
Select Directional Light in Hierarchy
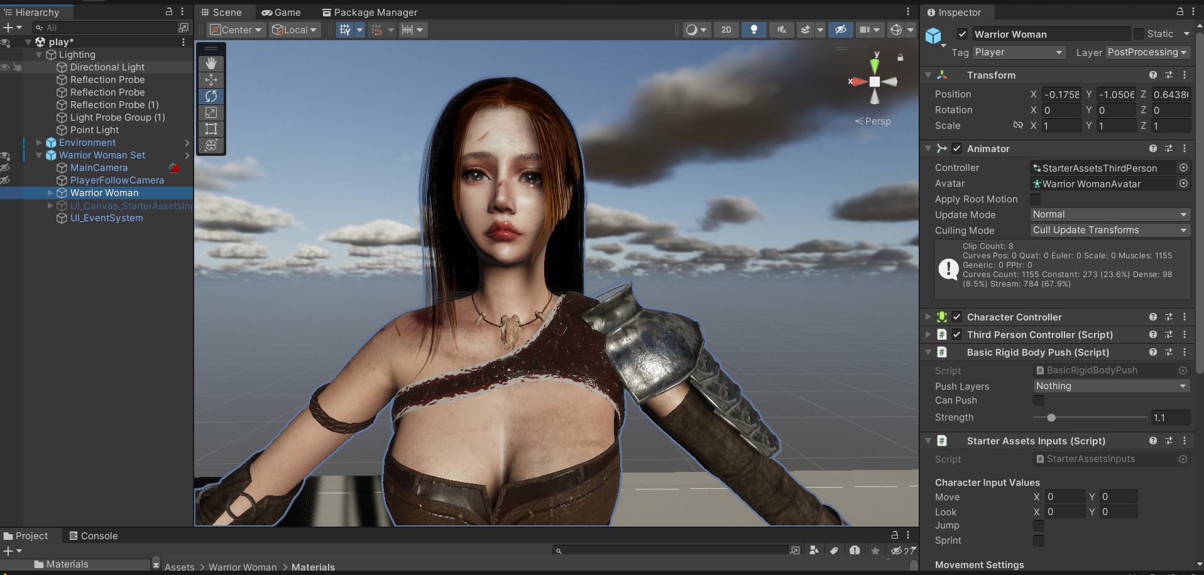(x=107, y=67)
